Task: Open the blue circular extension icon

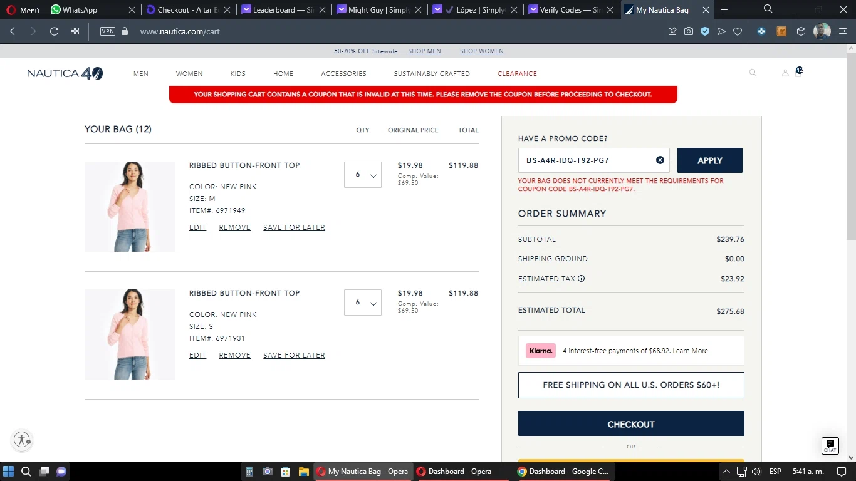Action: click(x=761, y=31)
